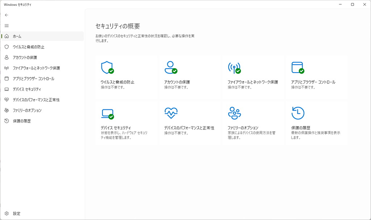Click 操作は不要です under ファイアウォール card
This screenshot has height=220, width=371.
coord(240,87)
